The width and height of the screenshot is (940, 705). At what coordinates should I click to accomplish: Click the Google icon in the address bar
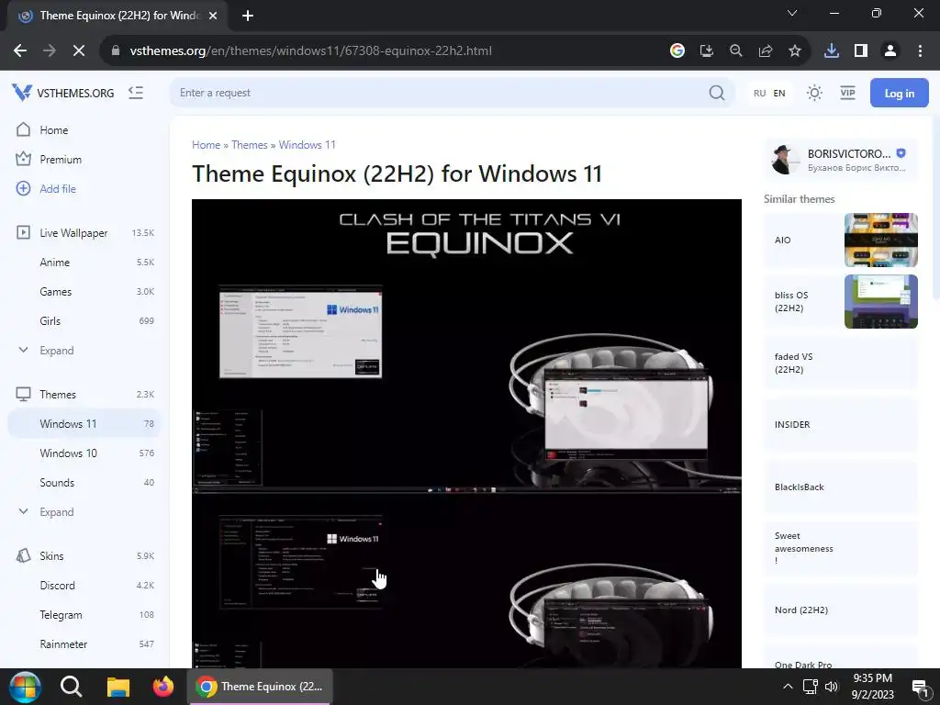[x=677, y=51]
